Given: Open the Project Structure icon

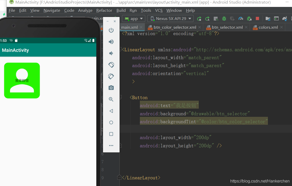Looking at the screenshot, I should (268, 19).
